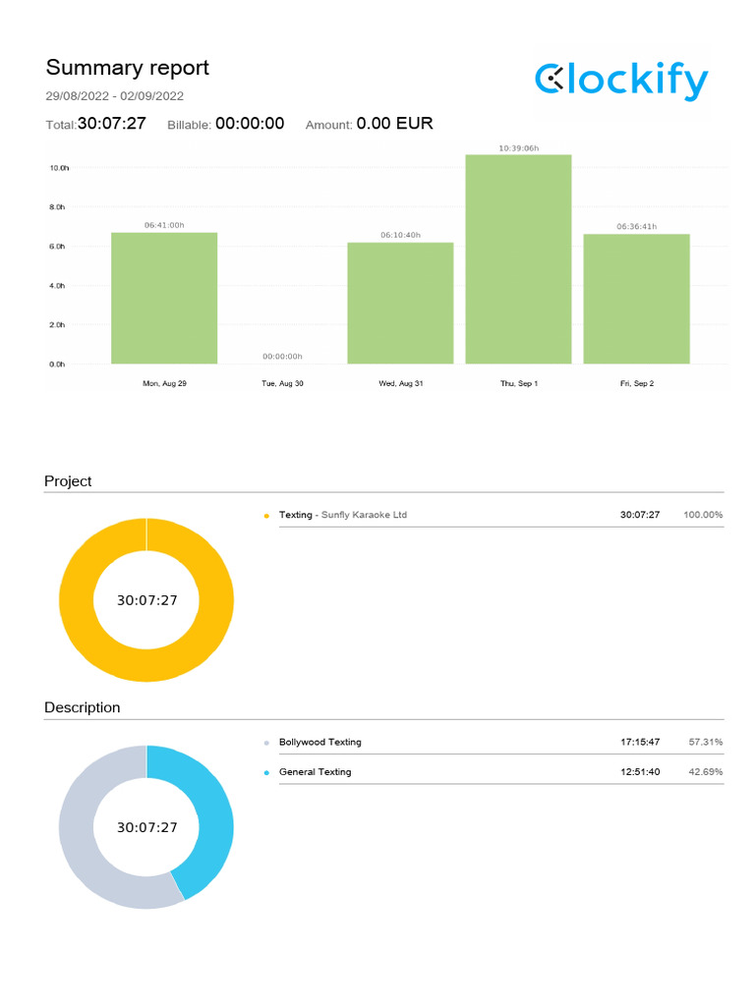
Task: Click the Fri, Sep 2 axis label
Action: click(637, 384)
